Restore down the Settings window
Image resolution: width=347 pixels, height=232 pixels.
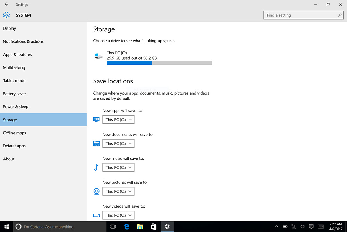pyautogui.click(x=328, y=5)
